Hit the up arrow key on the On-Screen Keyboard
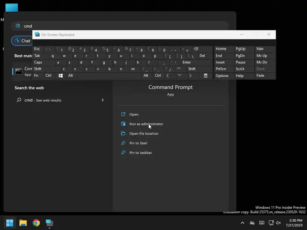 tap(179, 69)
